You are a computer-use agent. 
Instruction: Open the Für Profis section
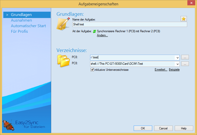19,31
